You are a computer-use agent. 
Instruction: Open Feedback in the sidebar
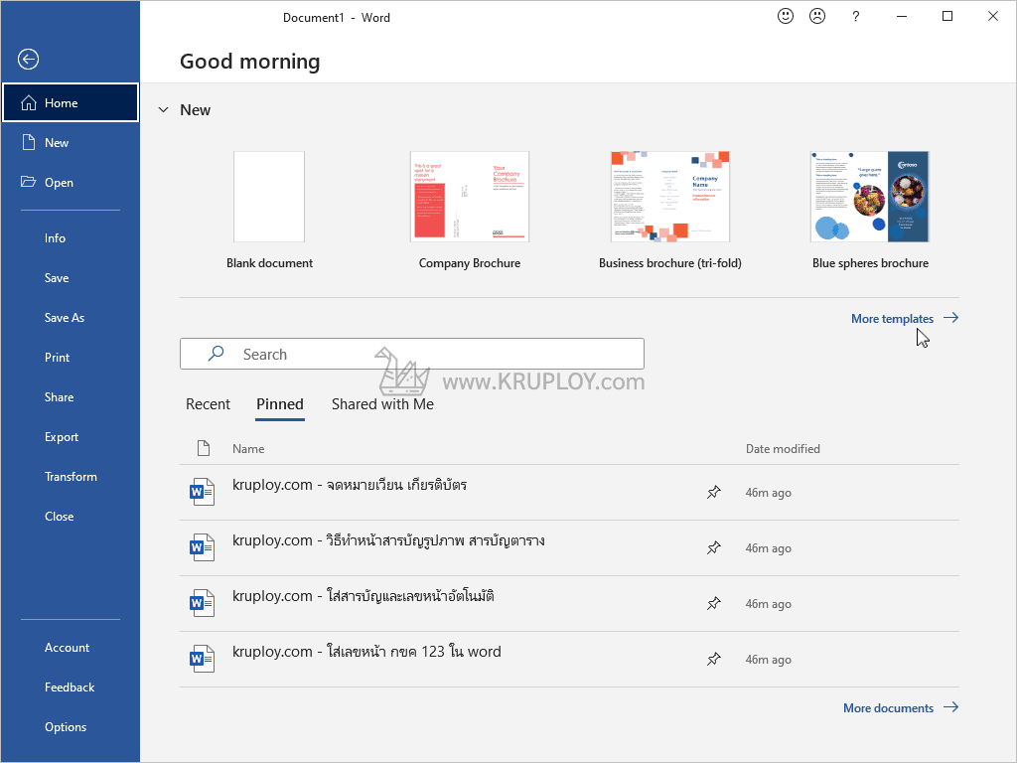[x=70, y=687]
